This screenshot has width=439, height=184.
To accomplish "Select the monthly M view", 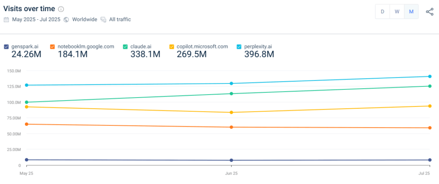I will click(x=411, y=12).
